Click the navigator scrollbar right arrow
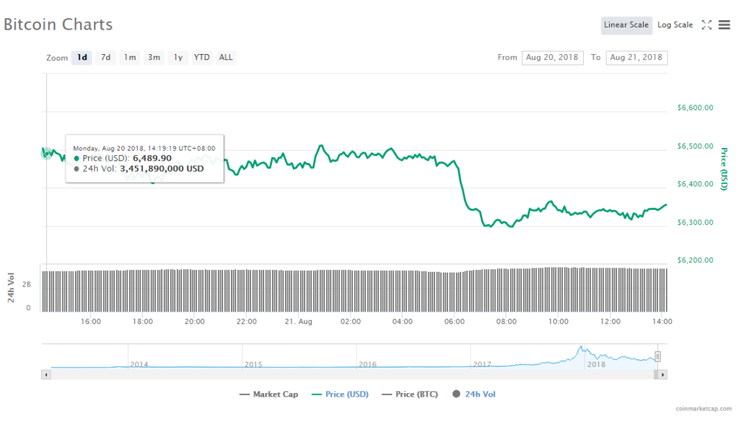Viewport: 739px width, 427px height. (663, 374)
